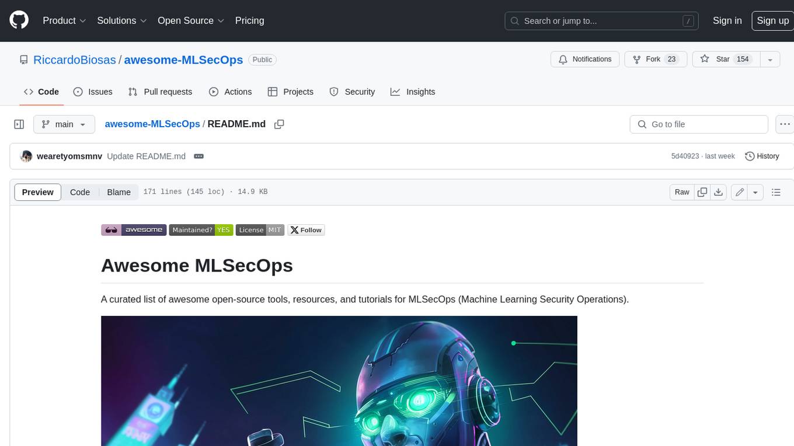Focus the Go to file search box
Image resolution: width=794 pixels, height=446 pixels.
click(x=699, y=124)
